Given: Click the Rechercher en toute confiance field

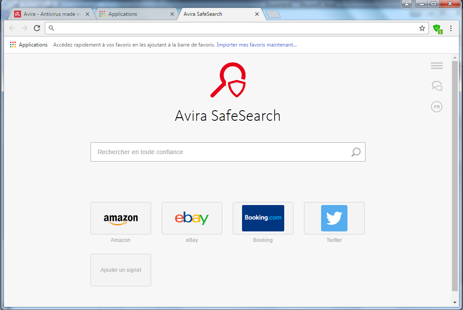Looking at the screenshot, I should click(x=220, y=152).
